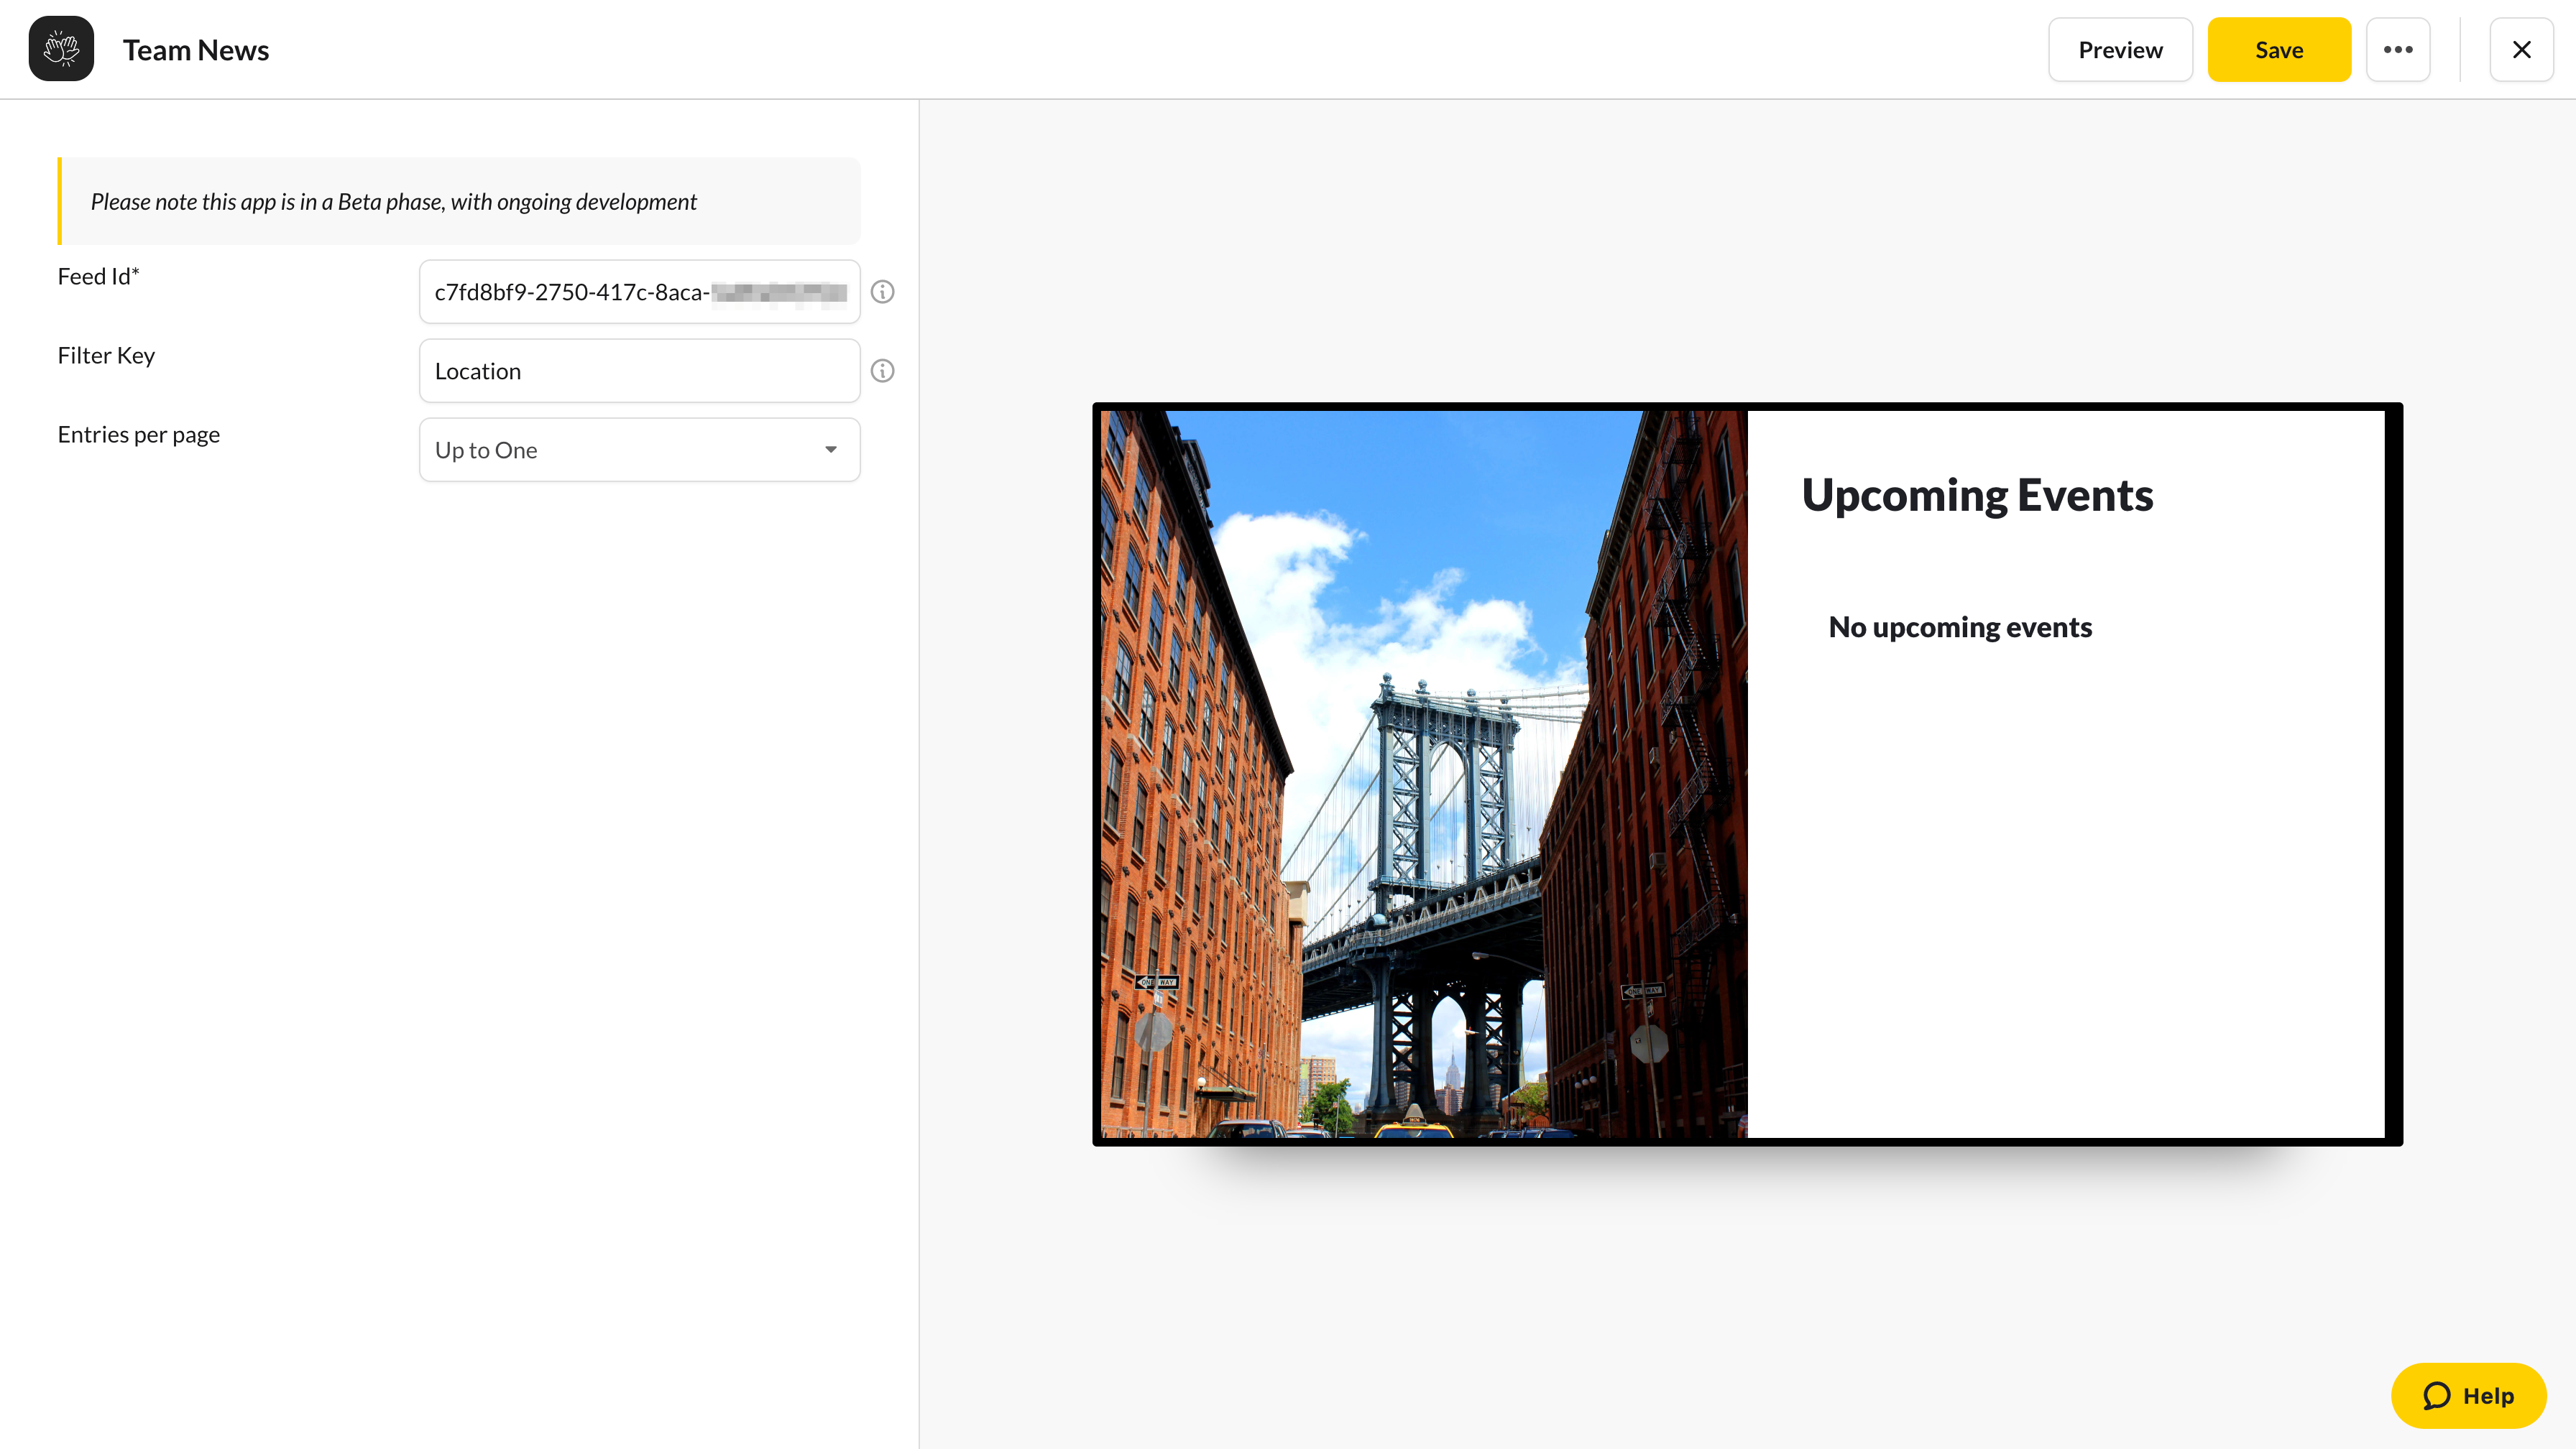Click the Entries per page label
This screenshot has height=1449, width=2576.
point(138,435)
